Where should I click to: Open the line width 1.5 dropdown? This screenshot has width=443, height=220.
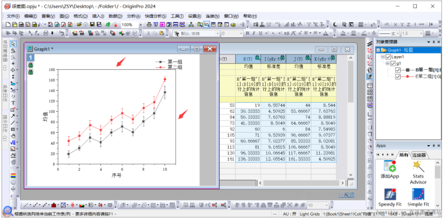click(x=421, y=33)
